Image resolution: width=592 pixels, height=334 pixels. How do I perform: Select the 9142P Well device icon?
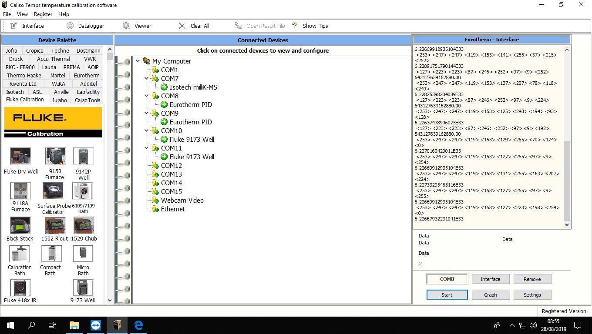click(x=83, y=156)
